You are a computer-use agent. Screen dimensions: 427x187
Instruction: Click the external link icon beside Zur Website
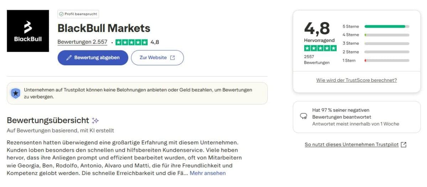coord(173,58)
